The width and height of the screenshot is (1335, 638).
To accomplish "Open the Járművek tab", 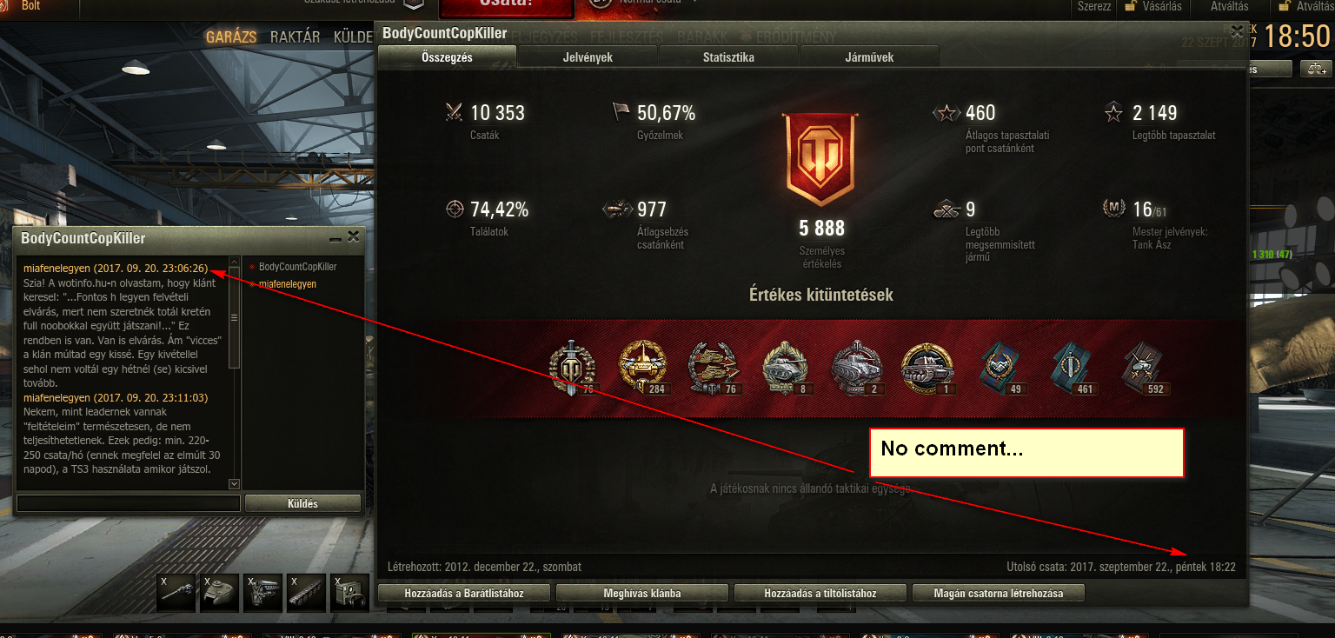I will (869, 57).
